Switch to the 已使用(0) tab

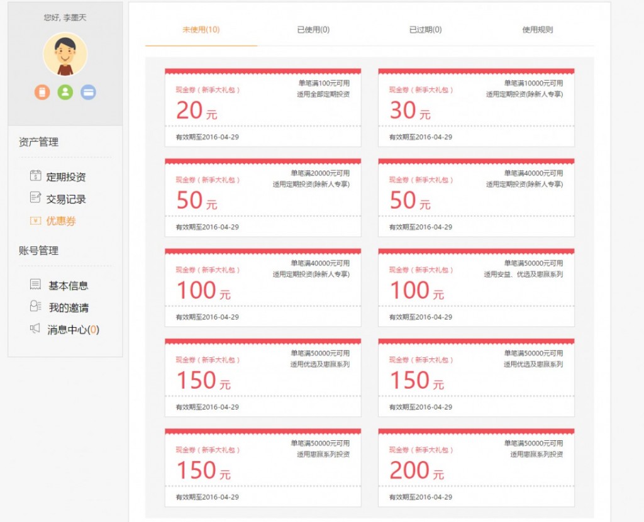tap(313, 30)
